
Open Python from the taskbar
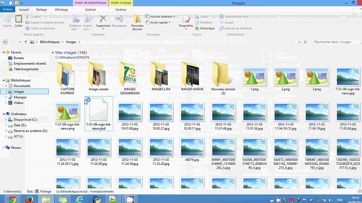tap(96, 200)
